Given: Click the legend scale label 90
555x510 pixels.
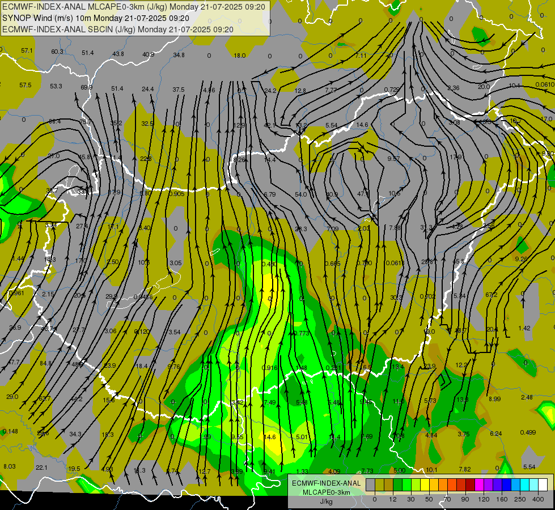Looking at the screenshot, I should pos(465,499).
